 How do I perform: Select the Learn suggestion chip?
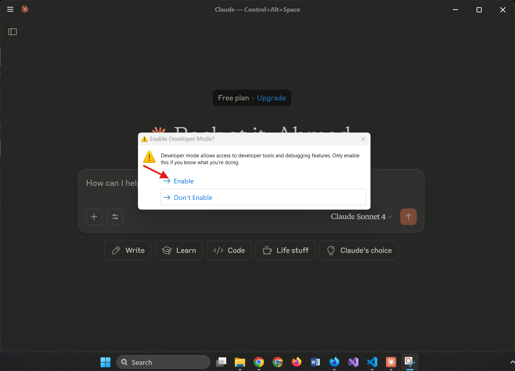pyautogui.click(x=179, y=250)
